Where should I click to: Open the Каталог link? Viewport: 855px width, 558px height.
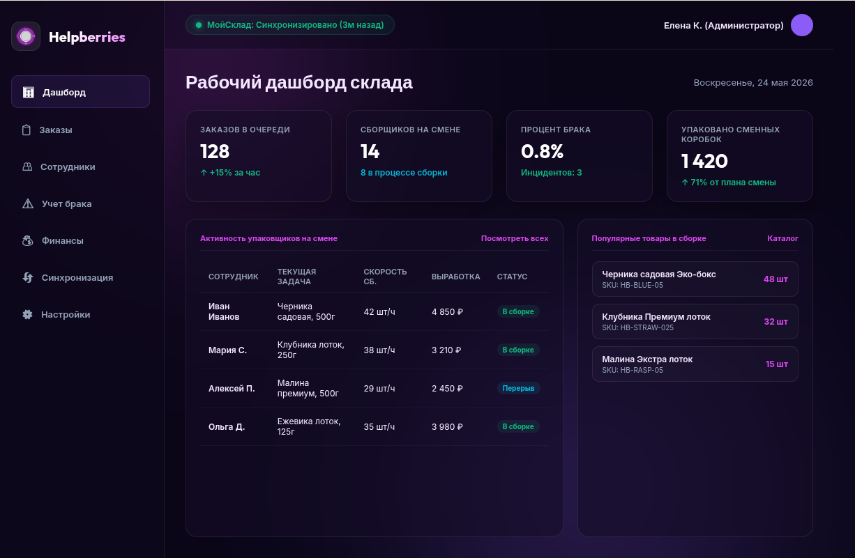782,238
